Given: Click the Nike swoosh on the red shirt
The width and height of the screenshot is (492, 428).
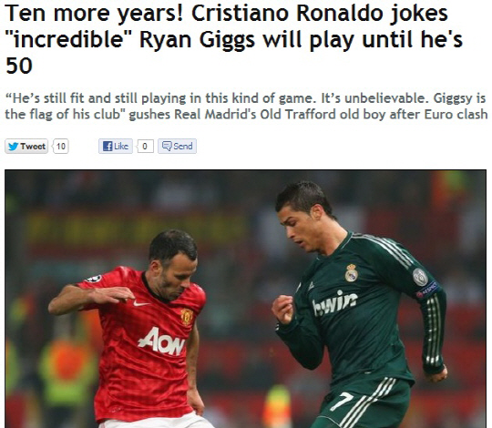Looking at the screenshot, I should 141,303.
